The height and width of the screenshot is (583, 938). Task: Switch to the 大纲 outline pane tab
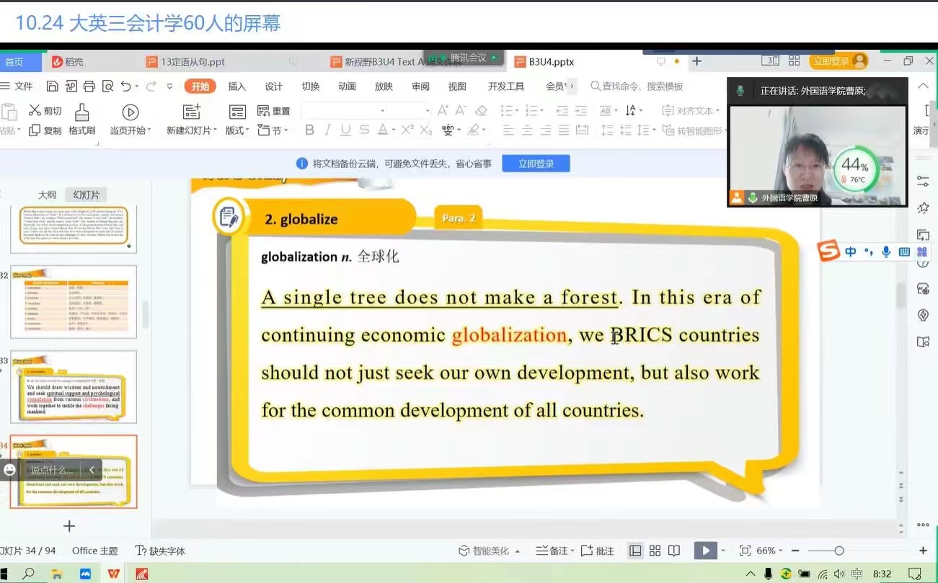pos(47,195)
